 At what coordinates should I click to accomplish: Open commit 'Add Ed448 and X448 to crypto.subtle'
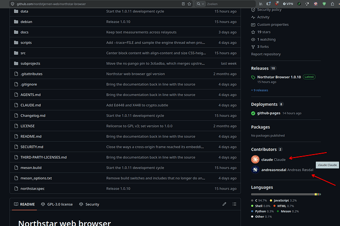point(137,105)
